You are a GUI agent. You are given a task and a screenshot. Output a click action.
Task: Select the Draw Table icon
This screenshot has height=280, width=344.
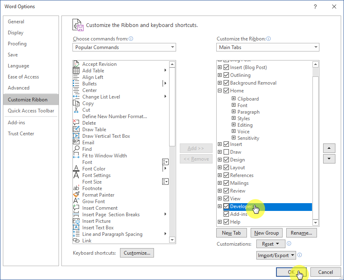[x=76, y=129]
